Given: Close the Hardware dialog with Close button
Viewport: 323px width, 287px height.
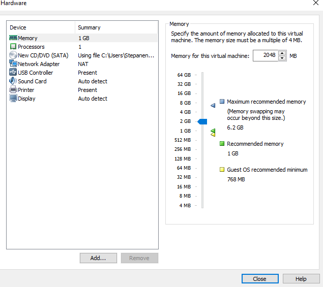Looking at the screenshot, I should pos(260,279).
